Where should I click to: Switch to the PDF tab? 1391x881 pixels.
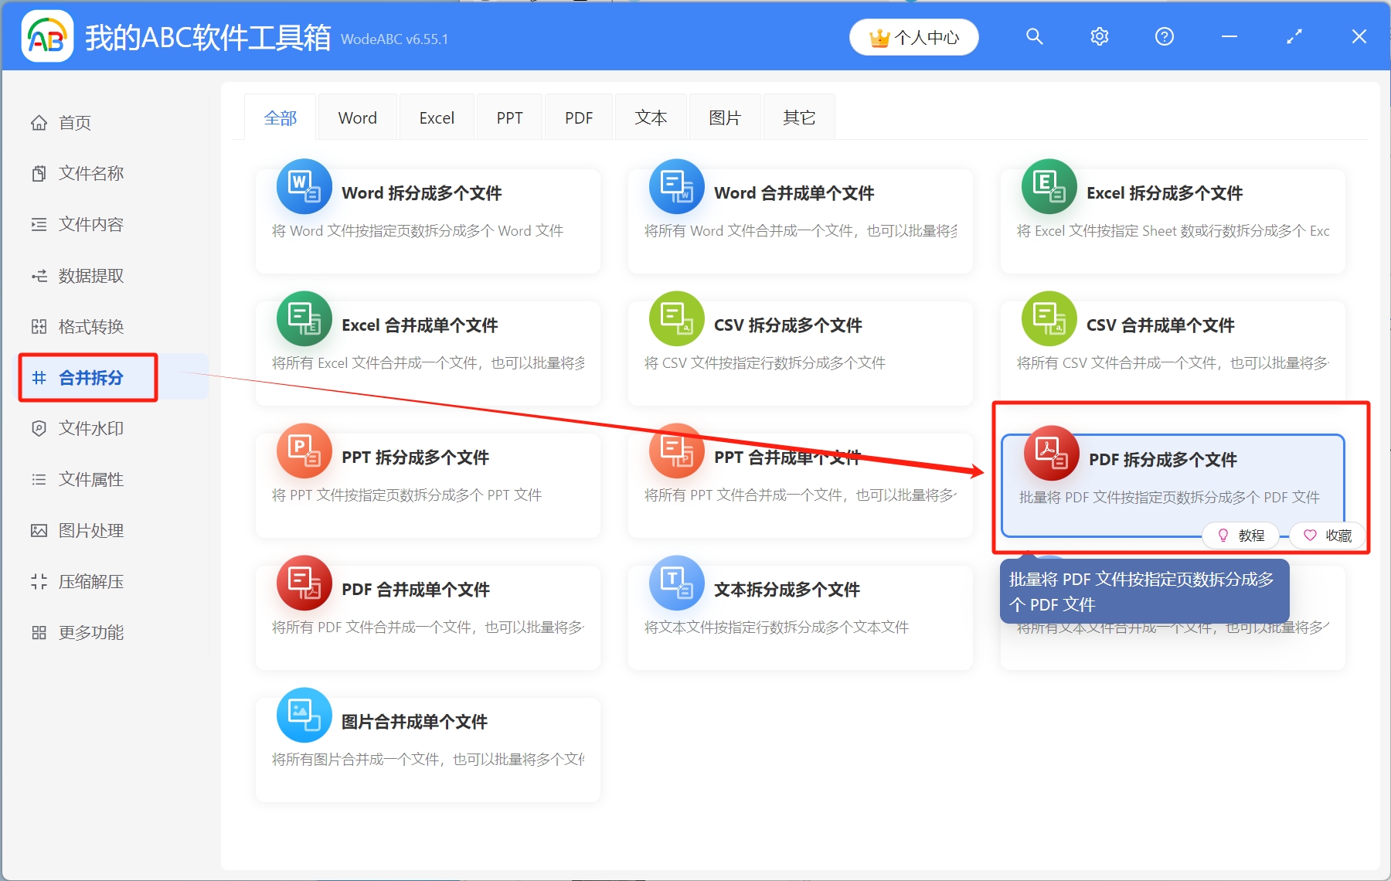[578, 117]
